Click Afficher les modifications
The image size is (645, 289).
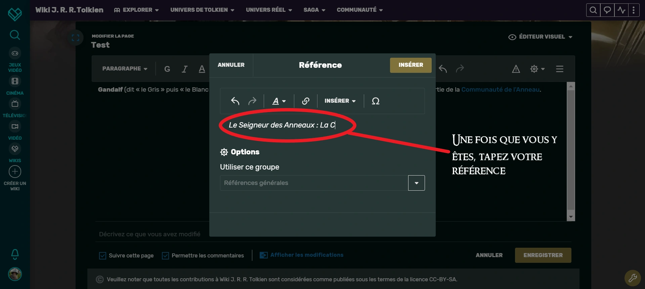pyautogui.click(x=301, y=255)
